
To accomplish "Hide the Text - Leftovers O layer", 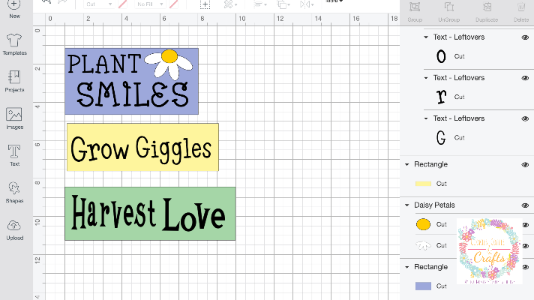I will click(525, 37).
